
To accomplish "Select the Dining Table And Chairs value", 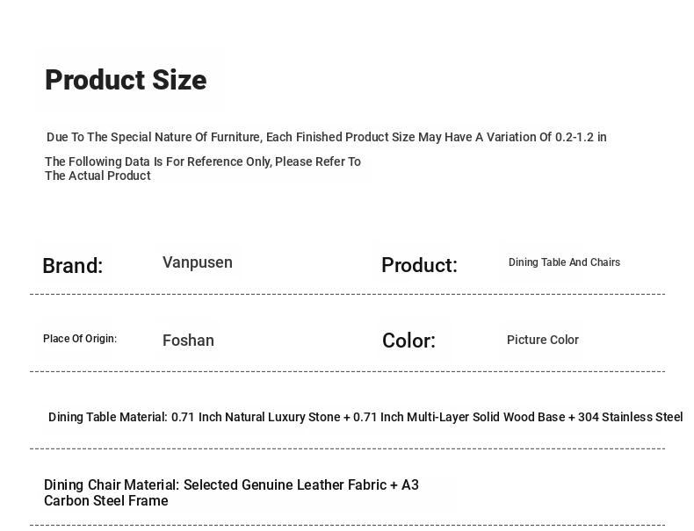I will tap(564, 262).
